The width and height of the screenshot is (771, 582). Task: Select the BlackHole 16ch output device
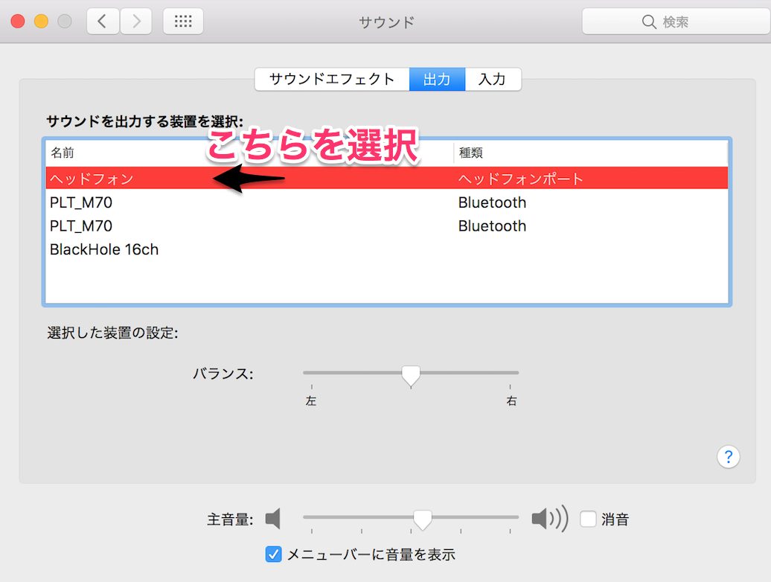click(x=387, y=249)
